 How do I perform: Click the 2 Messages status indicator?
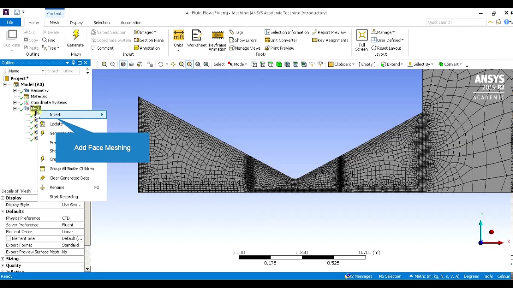click(359, 276)
